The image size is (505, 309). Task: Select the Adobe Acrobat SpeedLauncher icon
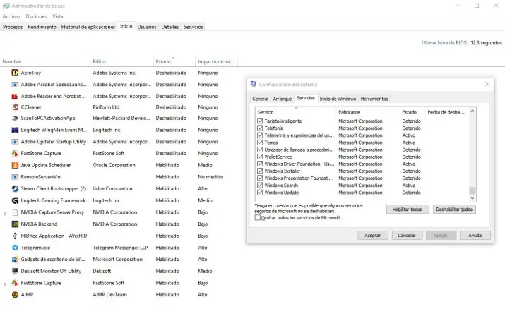[x=15, y=85]
